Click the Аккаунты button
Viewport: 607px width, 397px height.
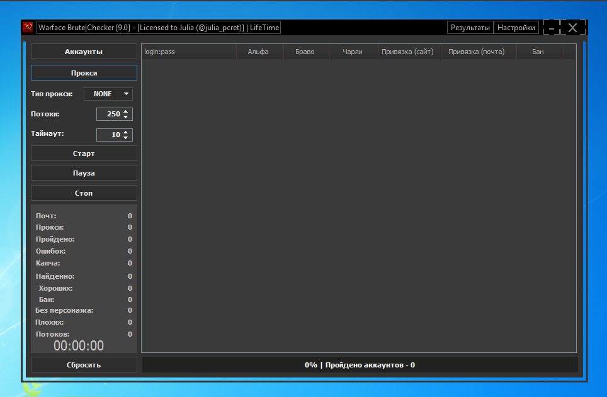[84, 52]
